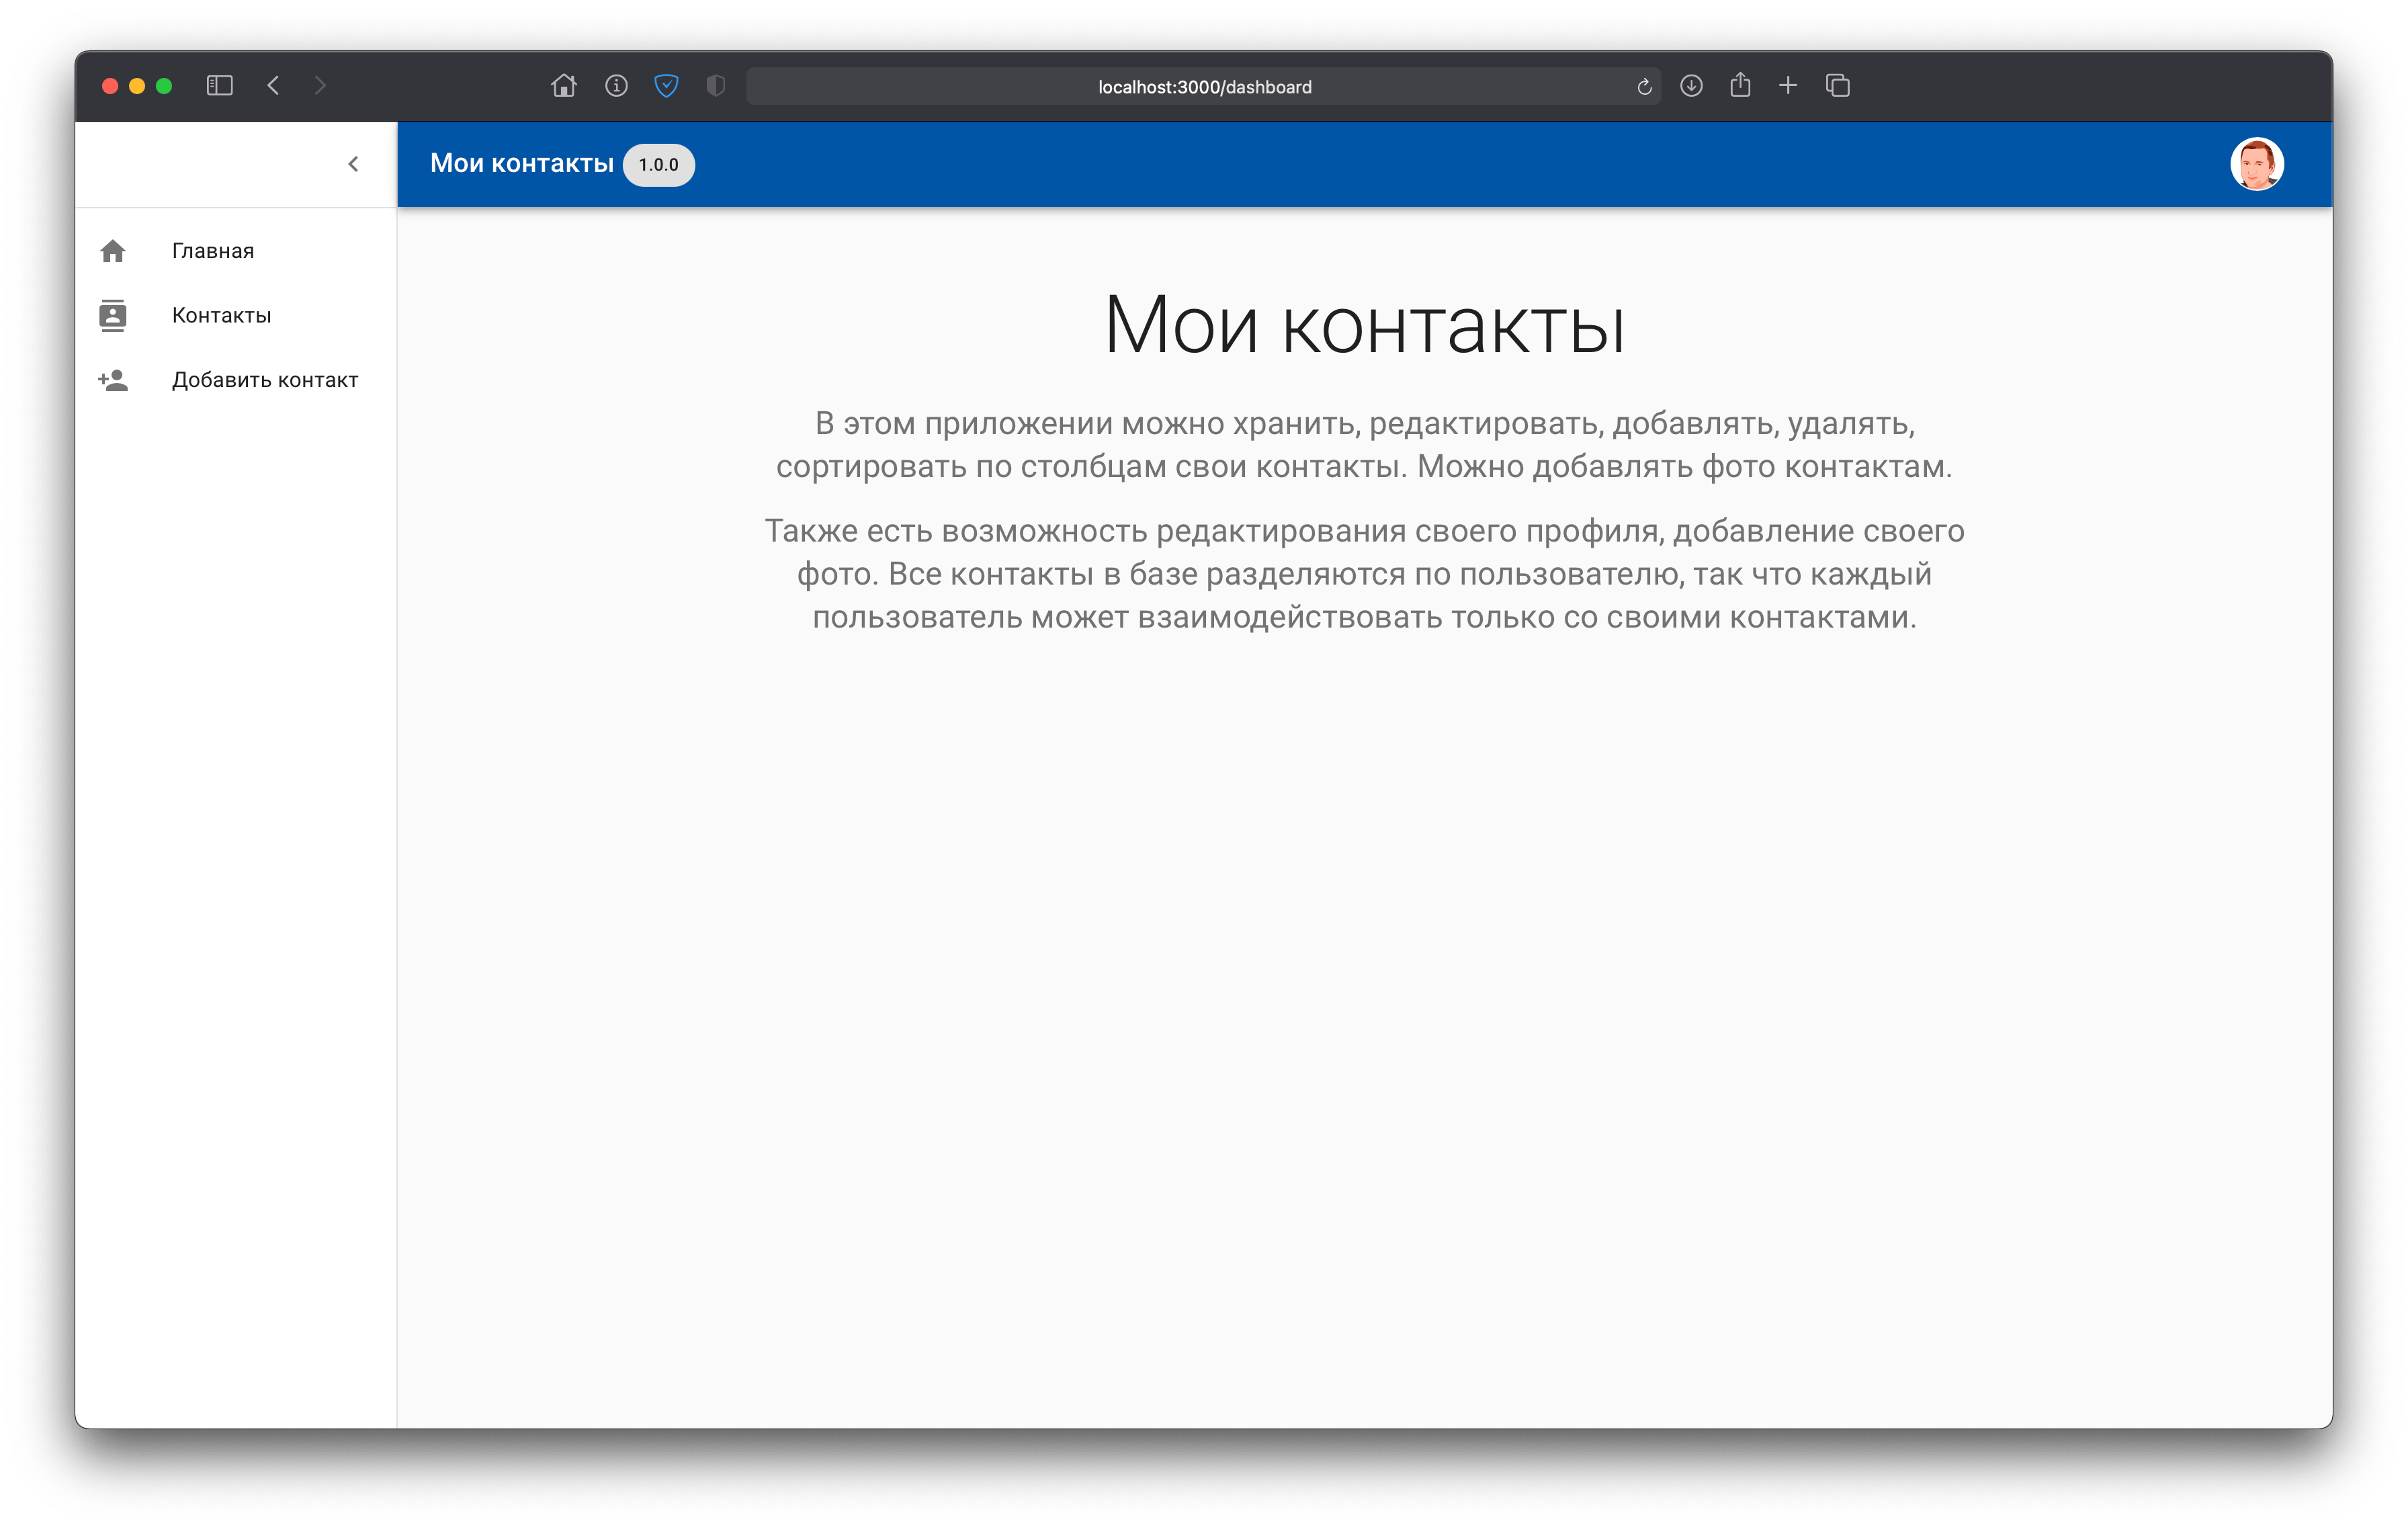Click the 1.0.0 version badge

(x=658, y=165)
